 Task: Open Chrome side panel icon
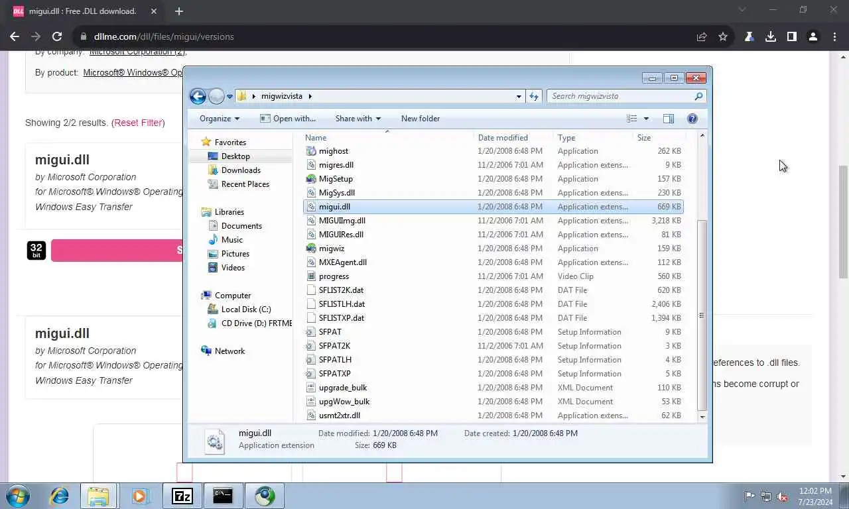pos(791,36)
